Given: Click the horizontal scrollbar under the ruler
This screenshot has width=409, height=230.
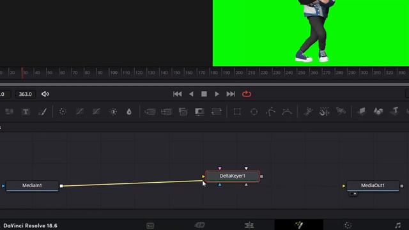Looking at the screenshot, I should [x=204, y=84].
